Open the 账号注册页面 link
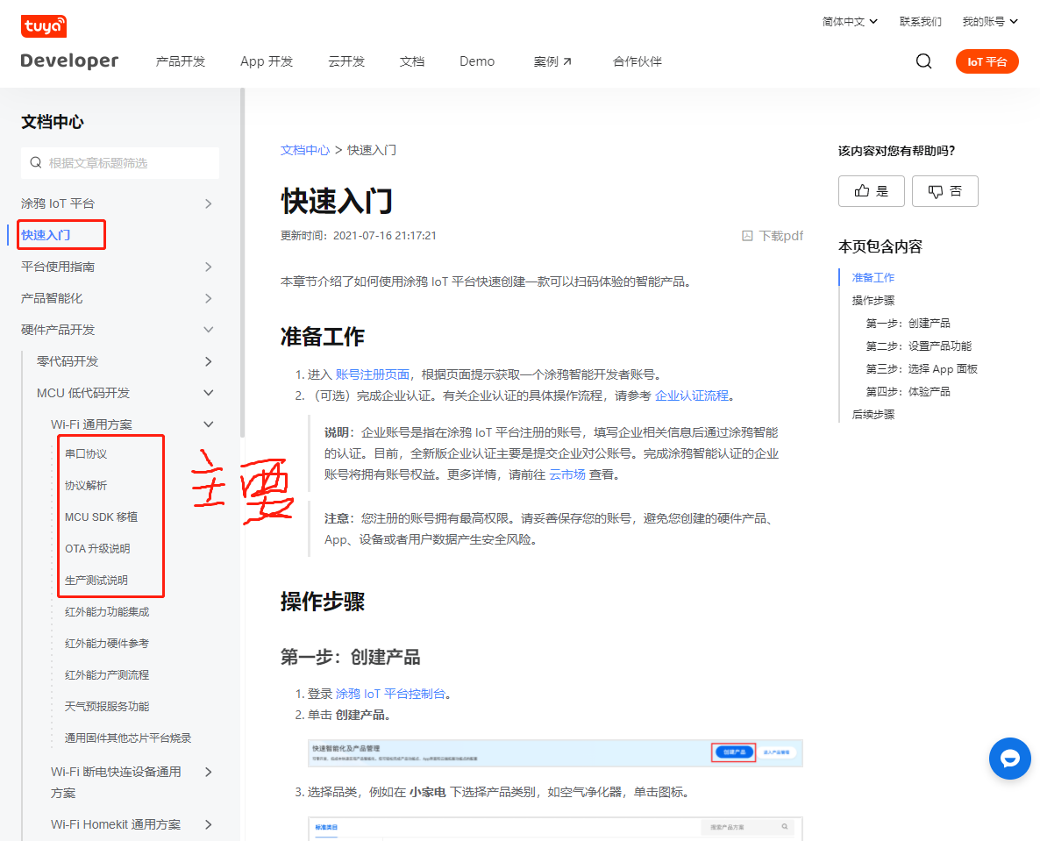The image size is (1040, 841). pyautogui.click(x=372, y=374)
